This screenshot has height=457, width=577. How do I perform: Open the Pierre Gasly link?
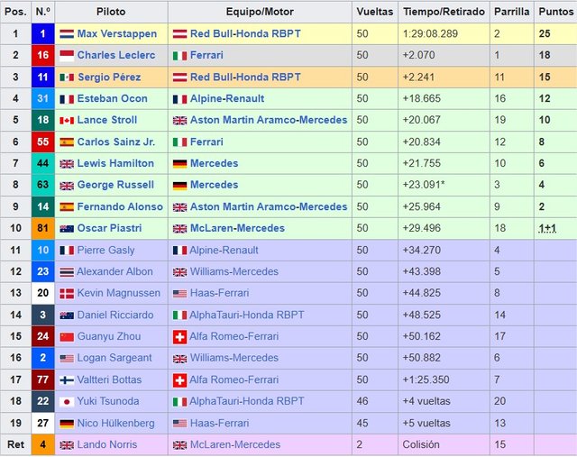coord(106,251)
